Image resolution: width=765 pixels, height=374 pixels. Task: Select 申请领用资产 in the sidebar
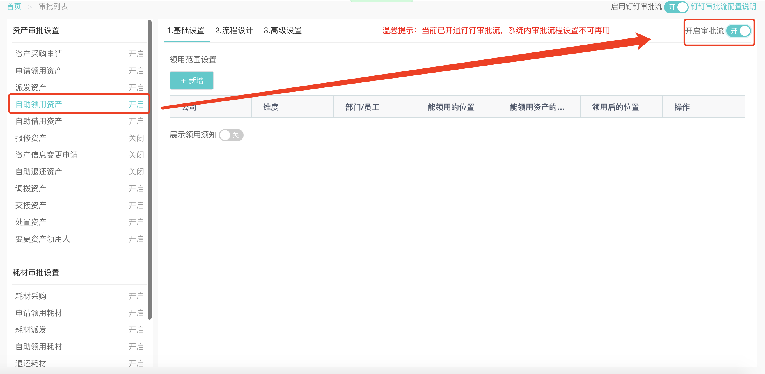tap(39, 71)
